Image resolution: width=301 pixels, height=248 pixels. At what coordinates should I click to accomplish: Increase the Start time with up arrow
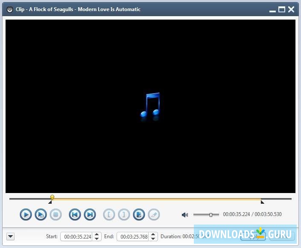click(x=97, y=234)
